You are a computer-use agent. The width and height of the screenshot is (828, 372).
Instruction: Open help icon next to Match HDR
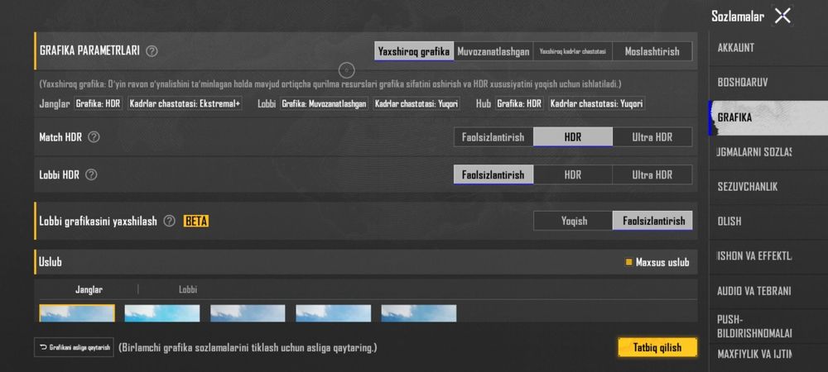tap(94, 137)
